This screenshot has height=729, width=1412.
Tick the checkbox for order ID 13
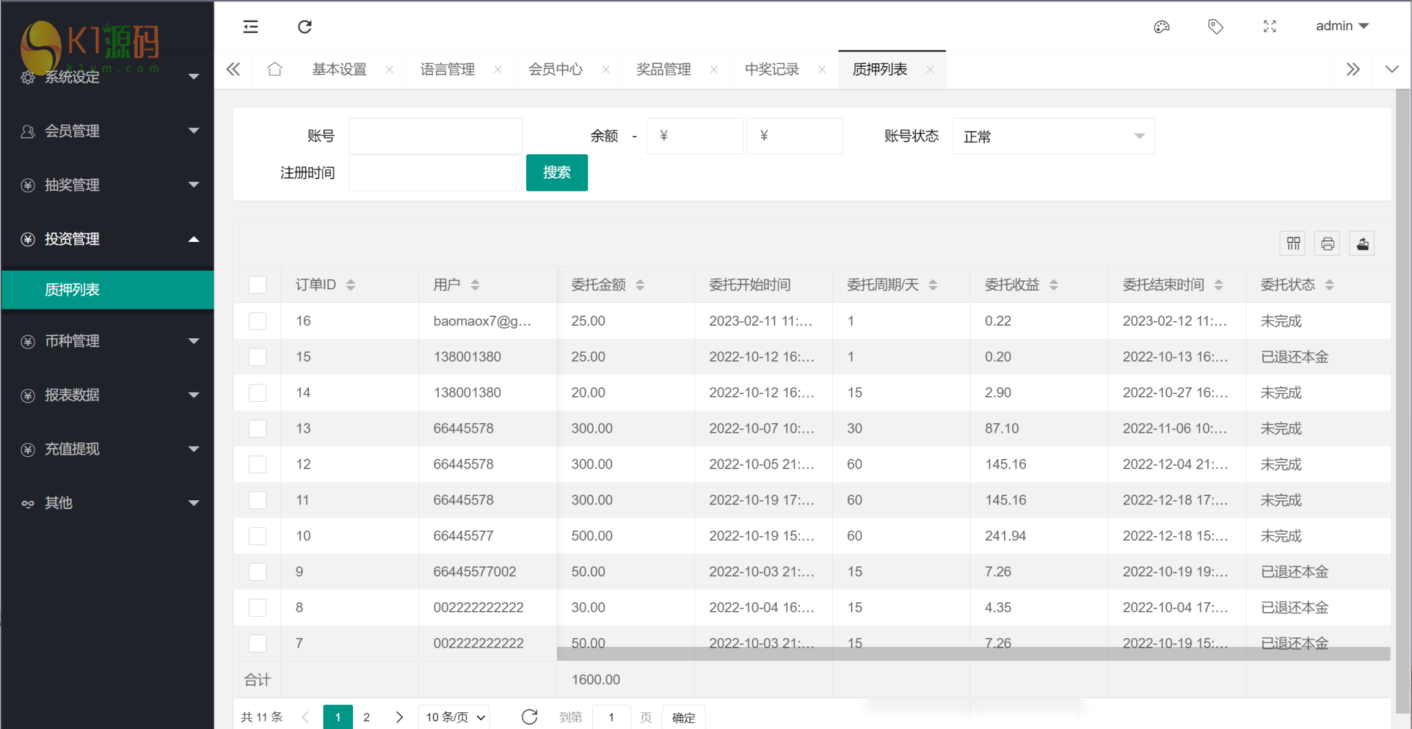click(258, 429)
